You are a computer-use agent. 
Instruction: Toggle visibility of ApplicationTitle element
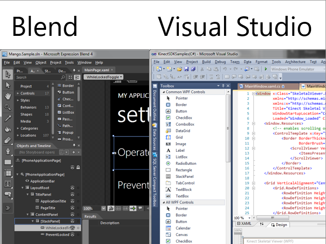point(72,201)
